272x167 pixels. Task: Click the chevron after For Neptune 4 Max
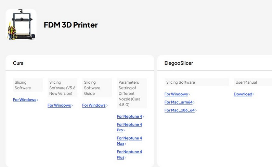coord(126,144)
